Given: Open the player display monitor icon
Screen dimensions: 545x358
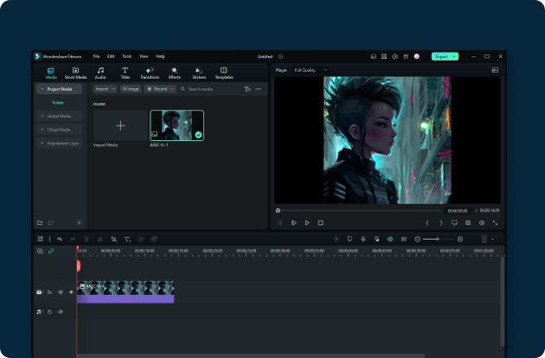Looking at the screenshot, I should tap(454, 223).
